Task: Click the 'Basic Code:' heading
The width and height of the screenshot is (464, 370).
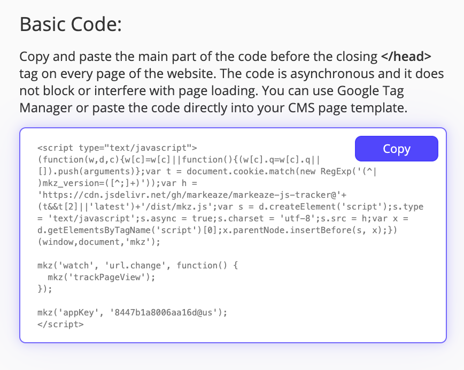Action: tap(71, 24)
